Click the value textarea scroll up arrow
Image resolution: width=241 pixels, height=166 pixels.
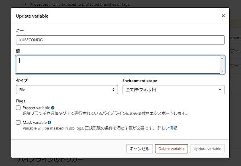[222, 59]
